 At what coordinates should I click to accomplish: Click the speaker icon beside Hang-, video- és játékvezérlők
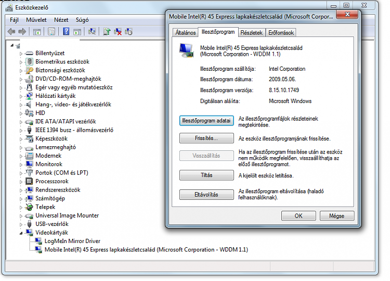click(x=29, y=104)
